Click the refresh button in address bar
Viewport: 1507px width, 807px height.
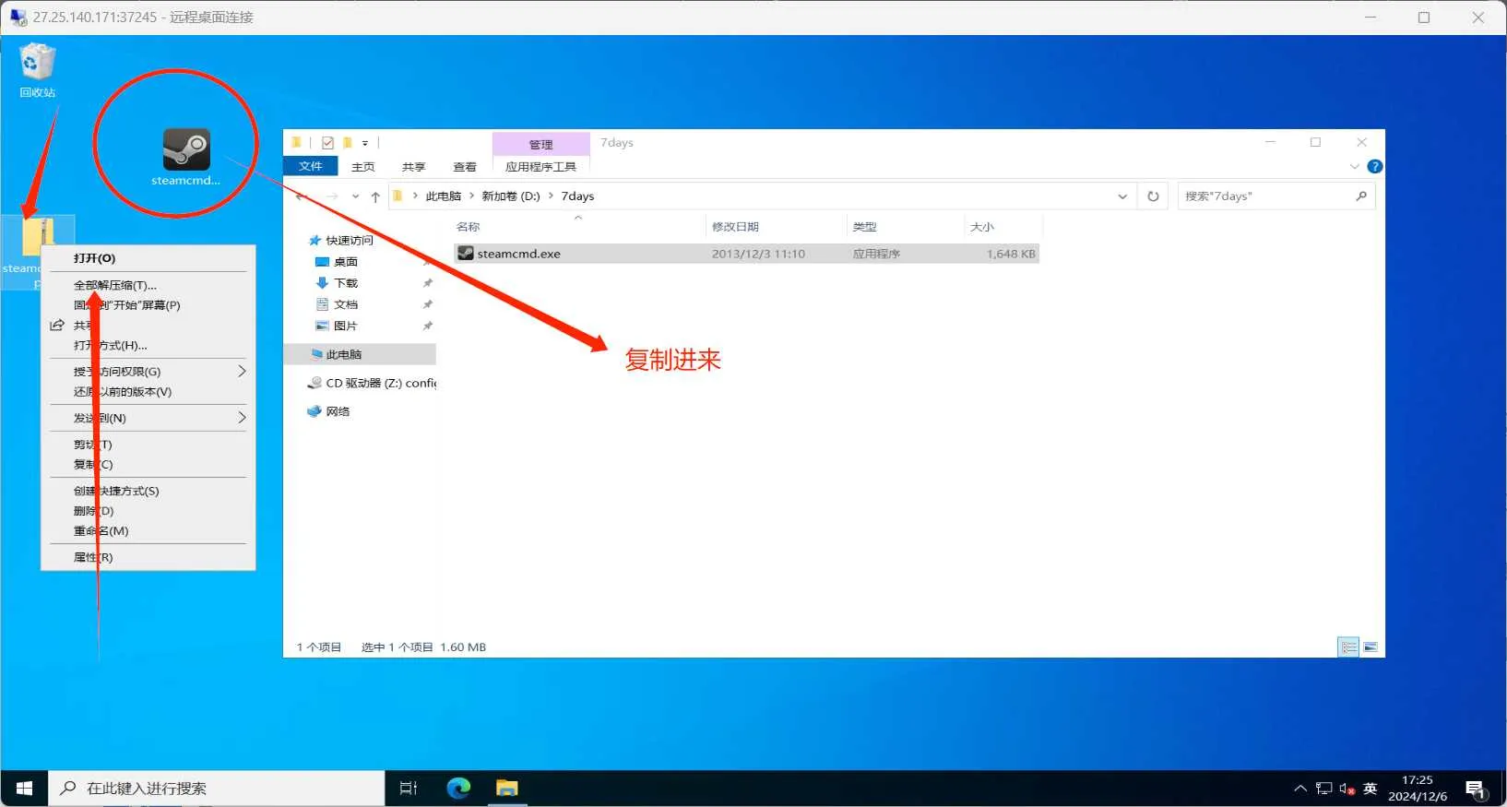coord(1153,196)
